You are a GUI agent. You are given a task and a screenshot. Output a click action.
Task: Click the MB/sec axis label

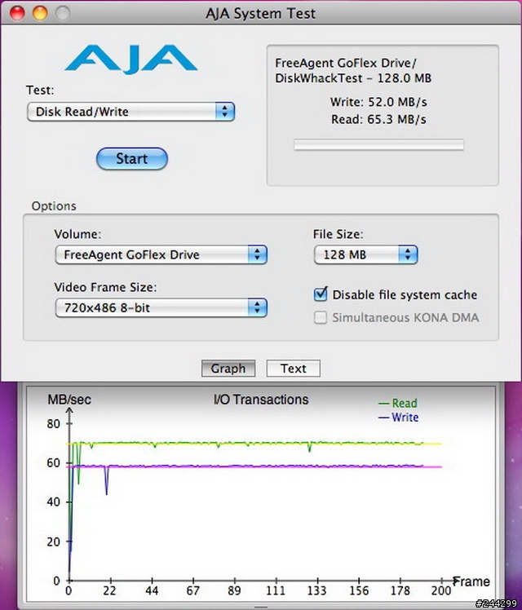pyautogui.click(x=69, y=400)
